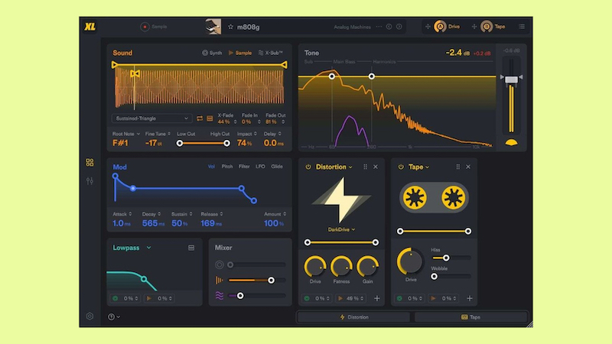Expand the DarkDrive distortion type dropdown
Screen dimensions: 612x344
click(x=342, y=229)
